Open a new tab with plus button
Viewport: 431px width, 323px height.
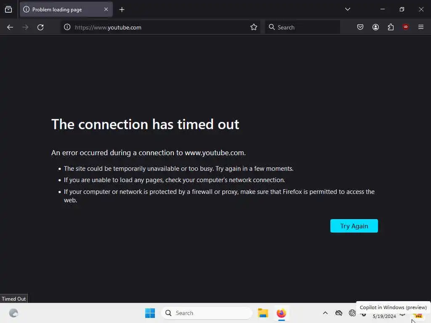pyautogui.click(x=122, y=10)
